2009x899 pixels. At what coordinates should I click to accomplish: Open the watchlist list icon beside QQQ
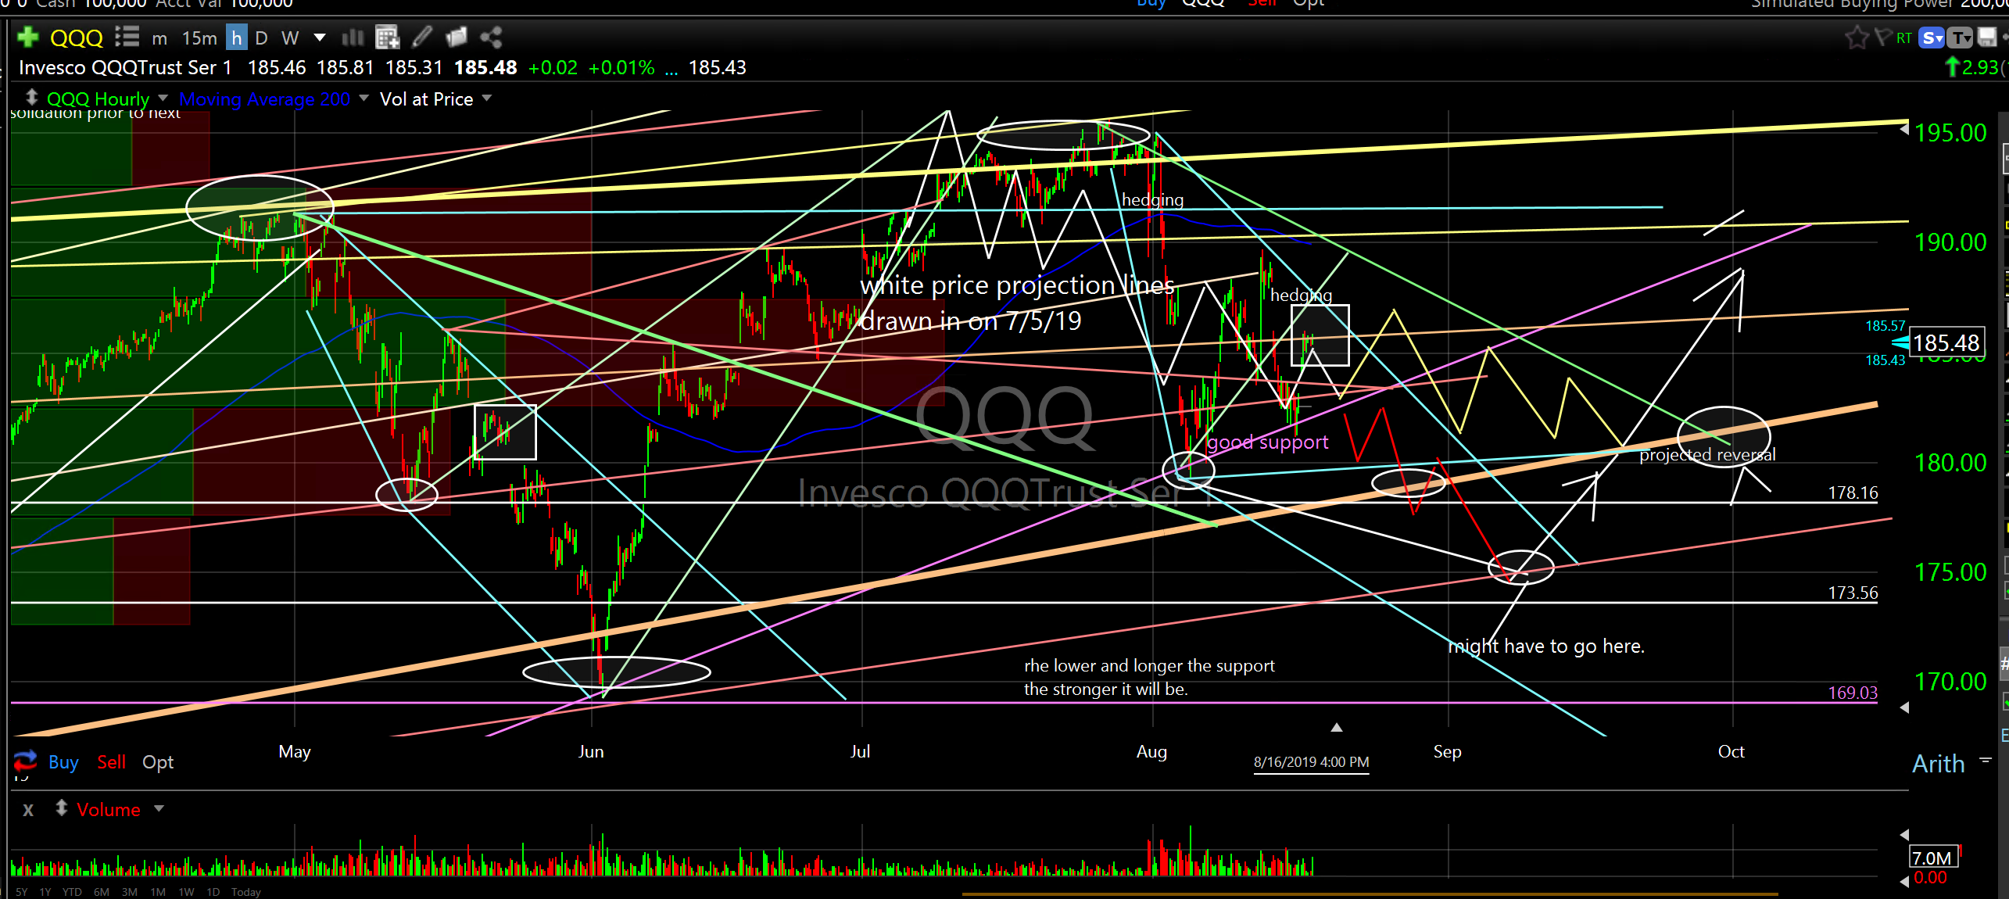point(127,37)
